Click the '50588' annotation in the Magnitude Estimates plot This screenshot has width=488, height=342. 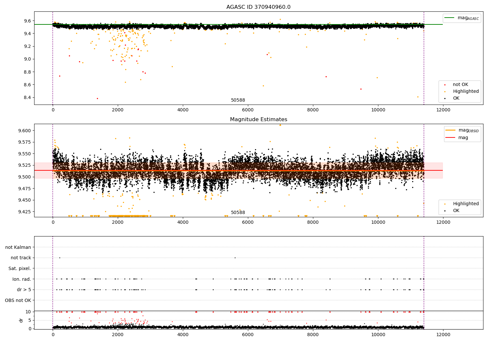[x=238, y=213]
